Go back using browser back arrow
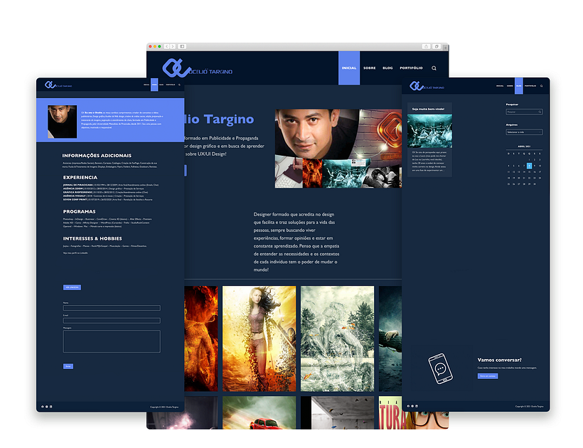Image resolution: width=583 pixels, height=448 pixels. [x=166, y=46]
